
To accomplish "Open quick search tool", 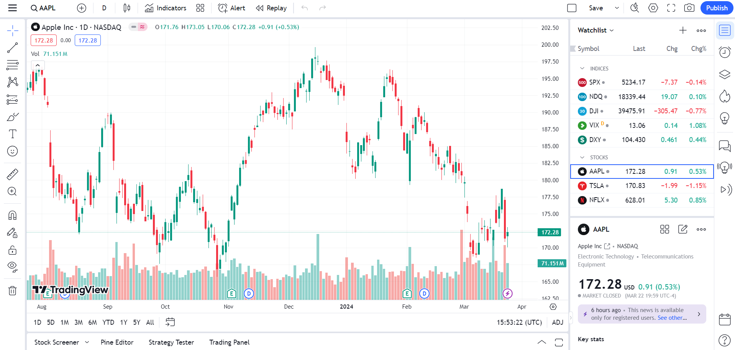I will pos(635,8).
